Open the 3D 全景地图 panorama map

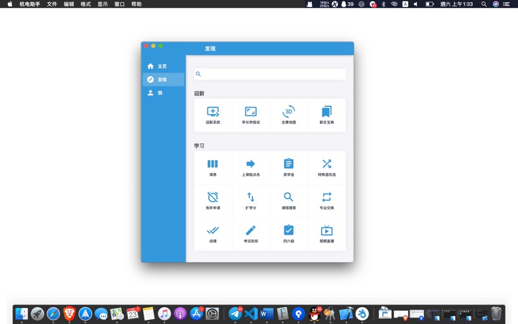pyautogui.click(x=289, y=111)
